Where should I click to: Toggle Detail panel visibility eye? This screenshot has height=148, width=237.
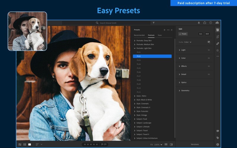pos(209,74)
